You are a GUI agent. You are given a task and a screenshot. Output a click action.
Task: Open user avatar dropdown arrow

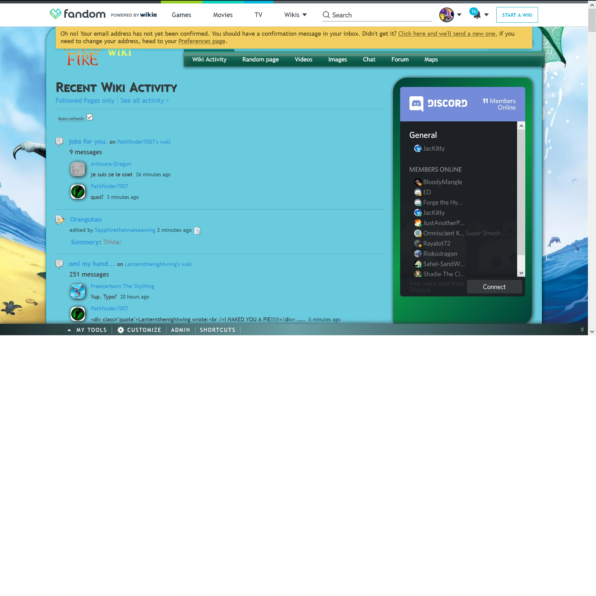[x=459, y=15]
